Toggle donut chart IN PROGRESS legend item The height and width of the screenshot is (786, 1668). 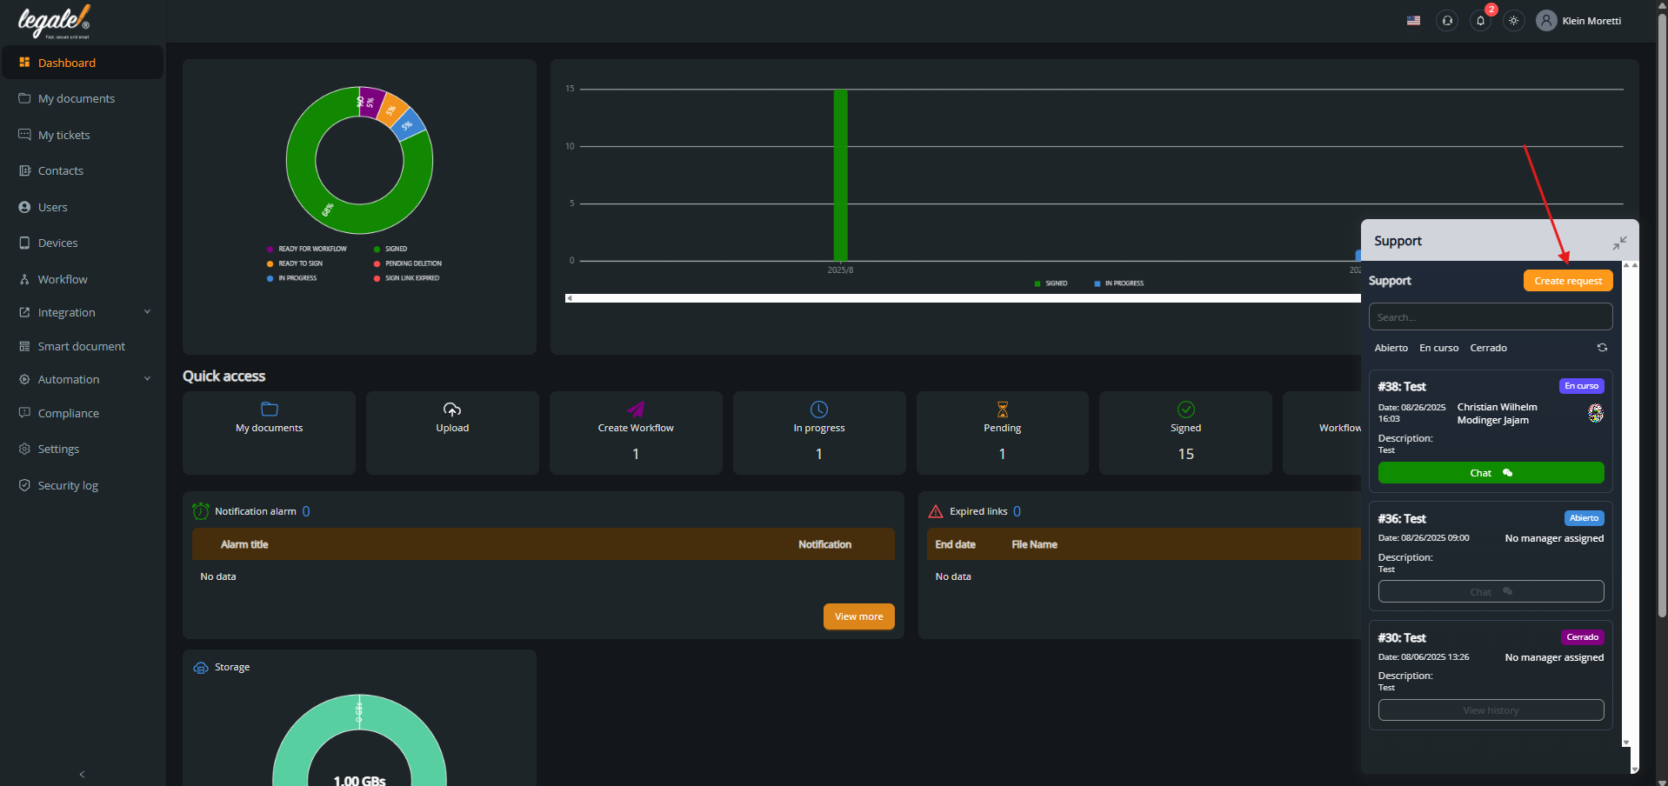click(x=292, y=278)
